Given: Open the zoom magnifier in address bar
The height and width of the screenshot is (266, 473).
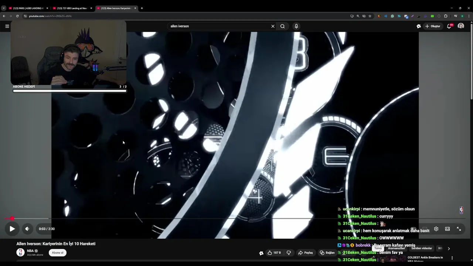Looking at the screenshot, I should coord(358,16).
